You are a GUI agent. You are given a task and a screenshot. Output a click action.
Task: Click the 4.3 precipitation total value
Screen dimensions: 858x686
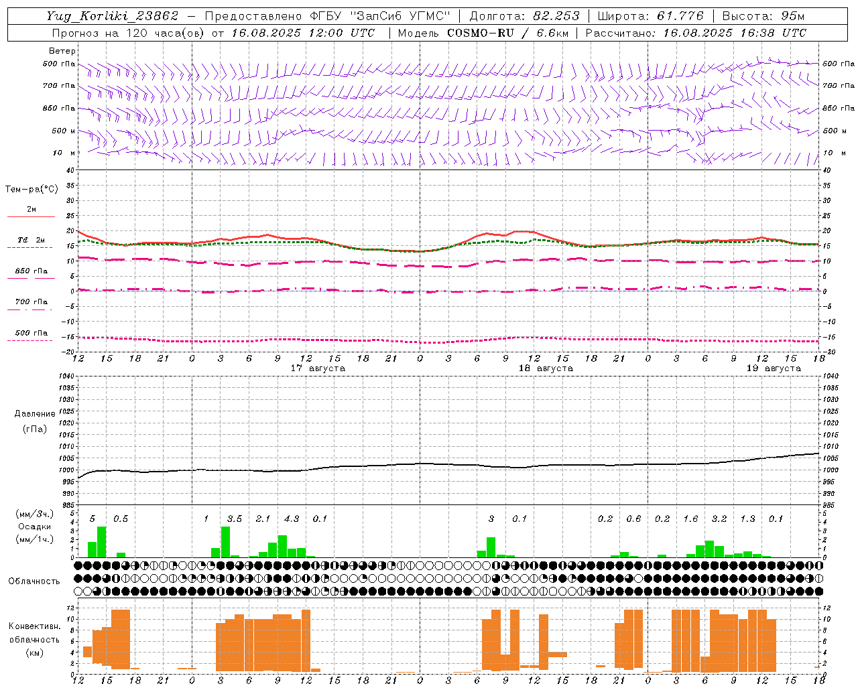292,519
